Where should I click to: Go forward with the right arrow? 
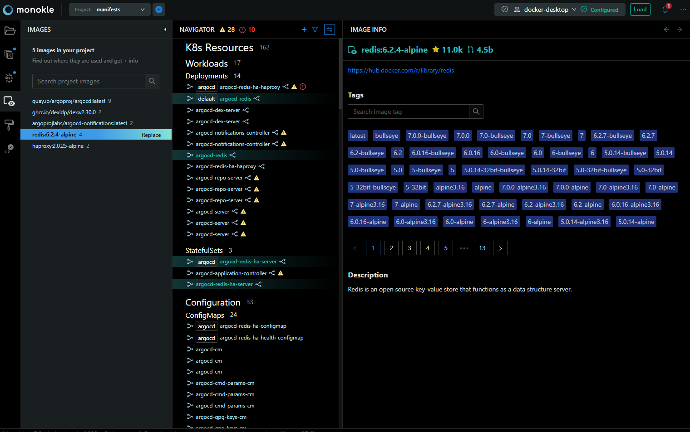(x=680, y=29)
